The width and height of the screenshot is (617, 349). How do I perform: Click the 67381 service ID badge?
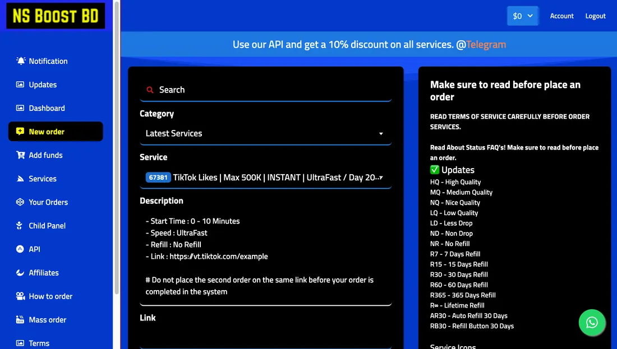tap(158, 177)
